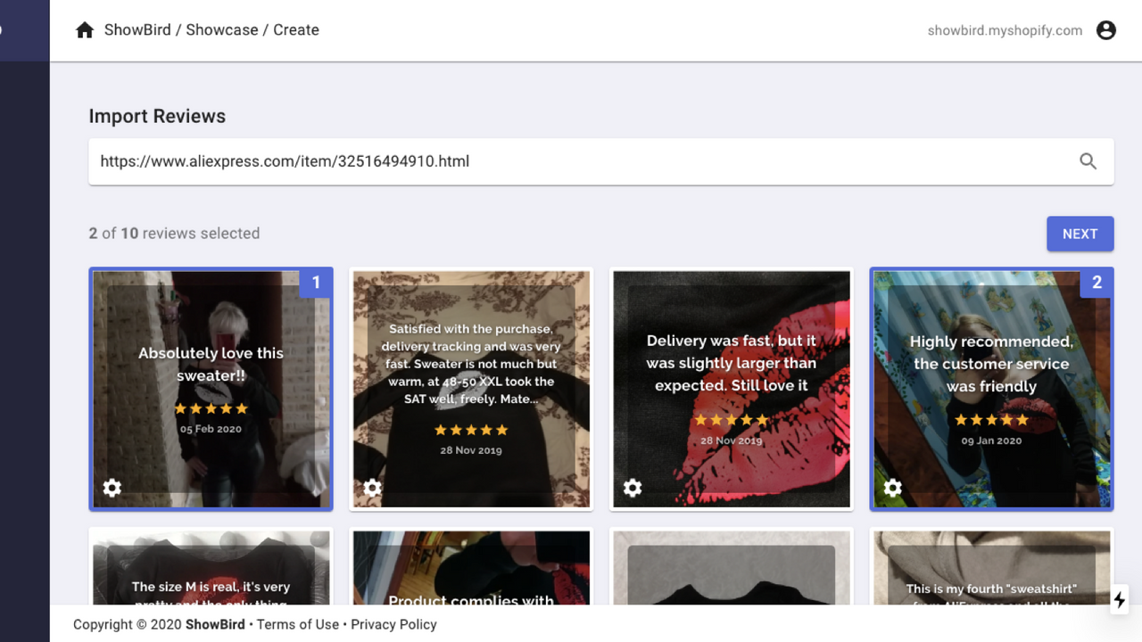The image size is (1142, 642).
Task: Open settings gear on 'Delivery was fast' card
Action: 633,488
